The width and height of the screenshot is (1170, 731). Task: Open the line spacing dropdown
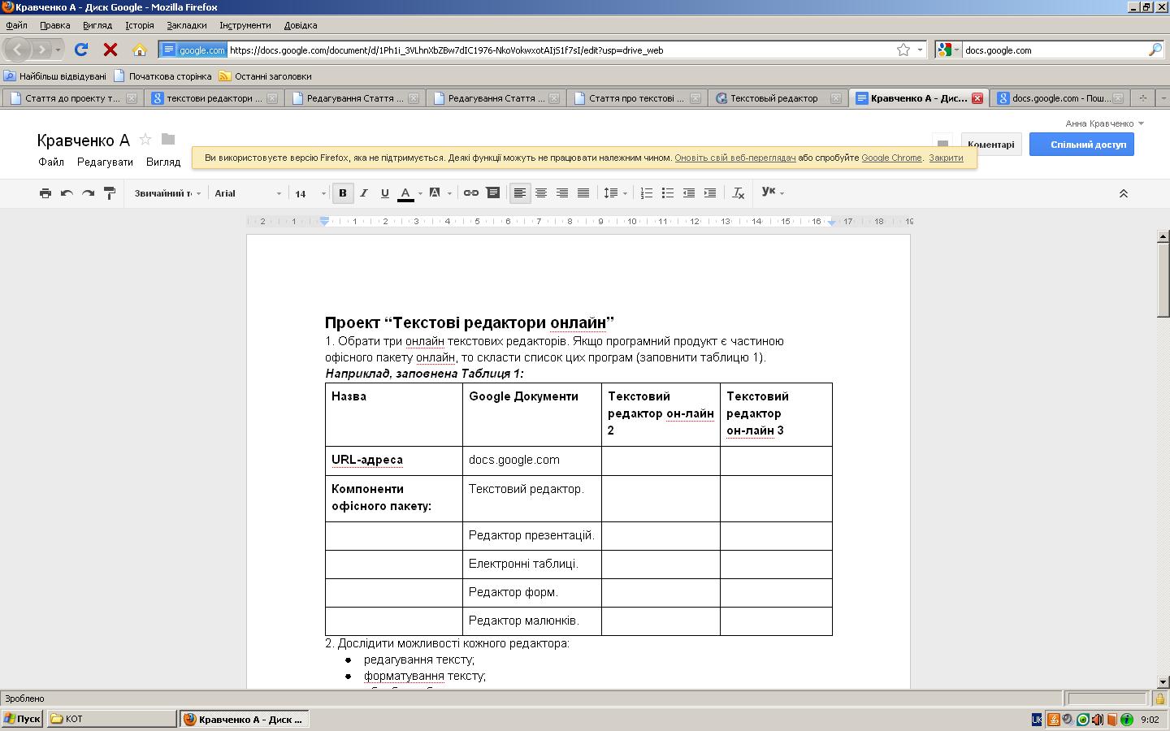coord(615,193)
